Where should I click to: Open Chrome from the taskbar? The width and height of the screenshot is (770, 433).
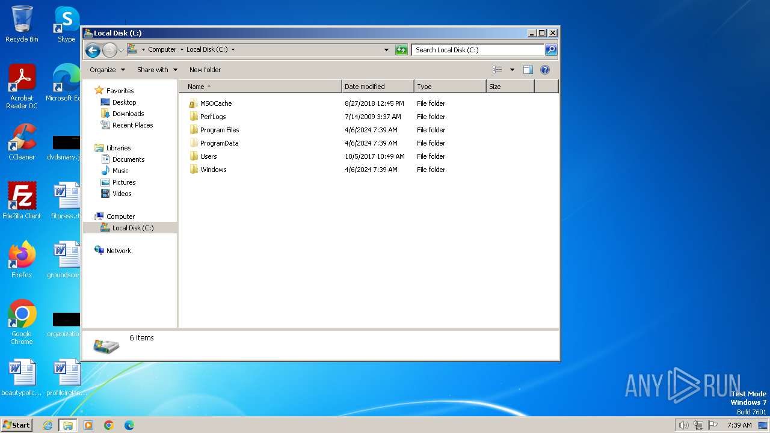pos(109,425)
